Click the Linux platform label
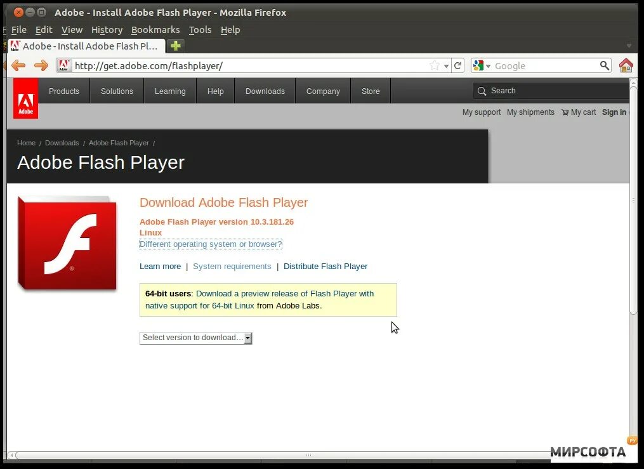The width and height of the screenshot is (644, 469). click(x=151, y=232)
